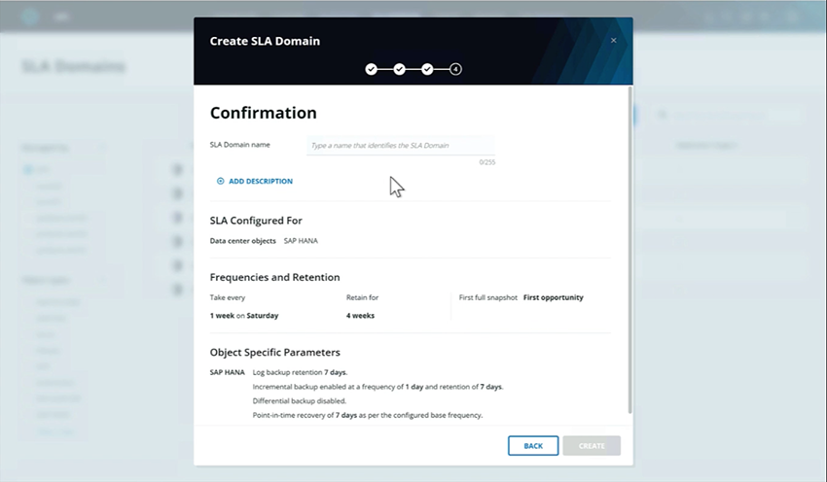Return to the third wizard step checkmark
Image resolution: width=827 pixels, height=482 pixels.
(427, 69)
